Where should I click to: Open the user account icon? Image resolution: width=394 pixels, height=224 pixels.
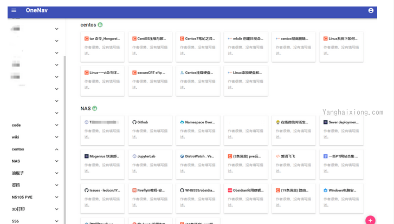[371, 10]
